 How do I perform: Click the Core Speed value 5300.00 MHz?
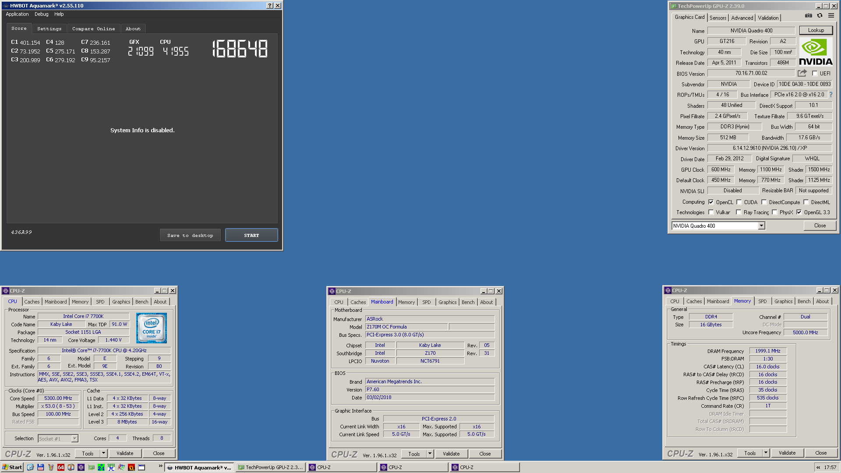tap(58, 398)
